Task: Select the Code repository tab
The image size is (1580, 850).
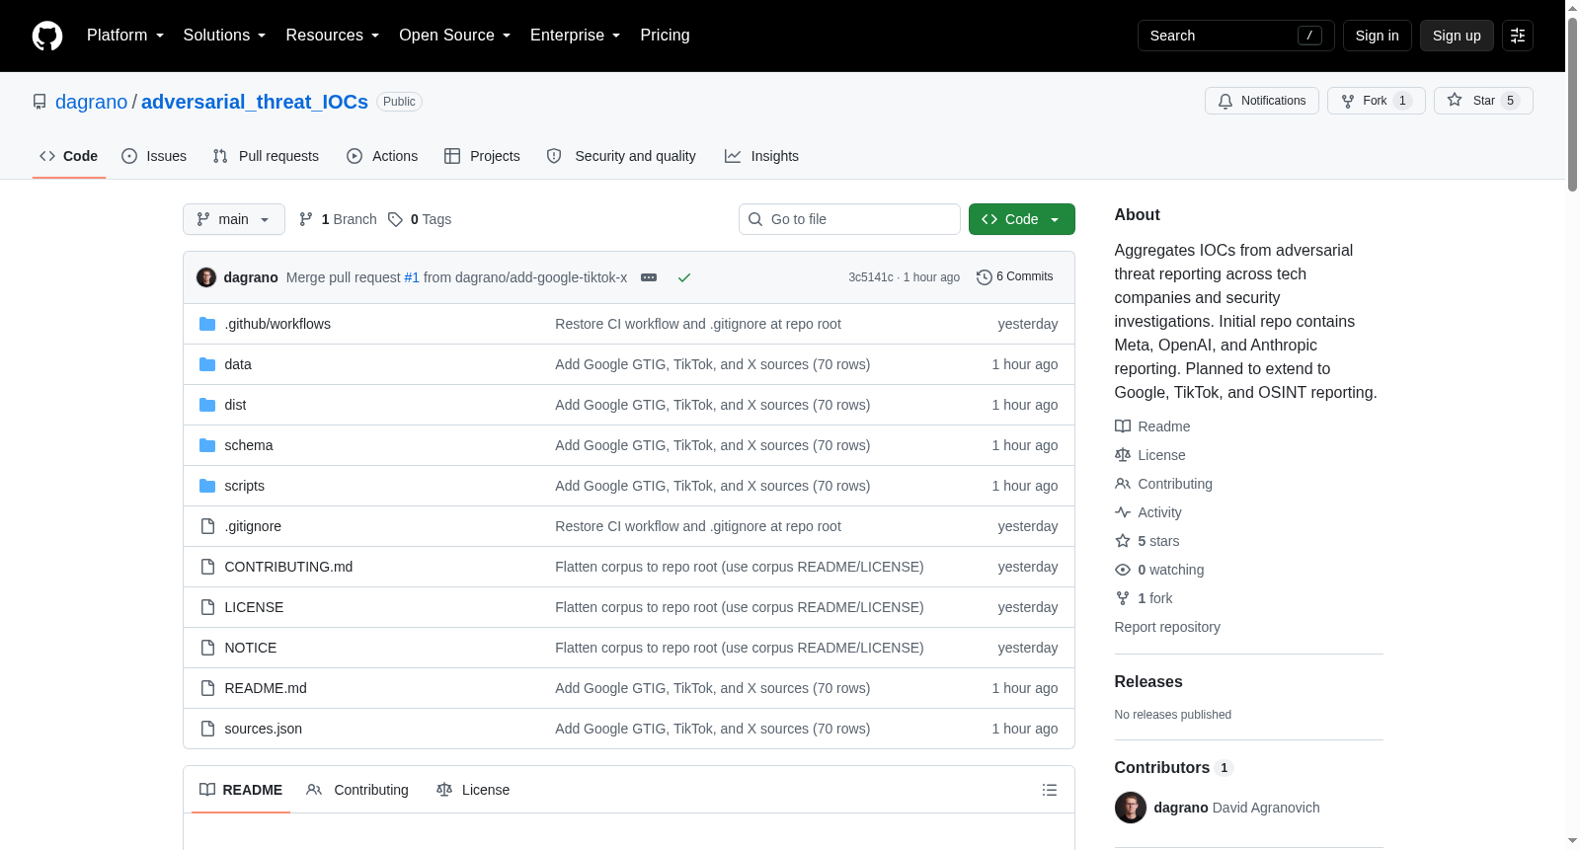Action: [69, 156]
